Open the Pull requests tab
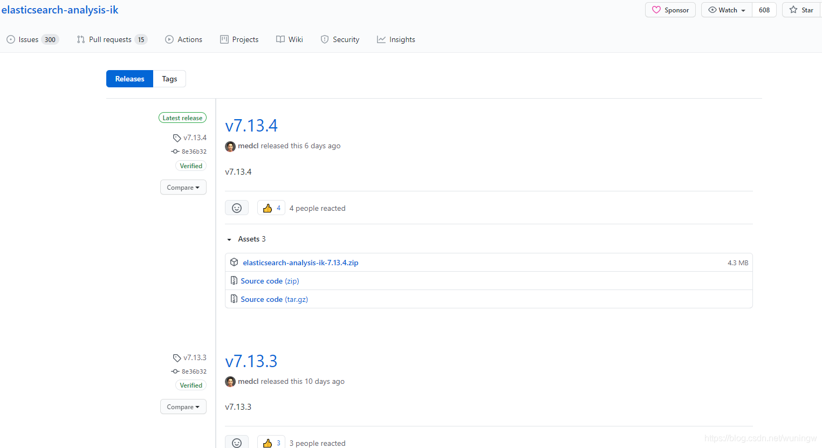Screen dimensions: 822x448 pyautogui.click(x=112, y=39)
